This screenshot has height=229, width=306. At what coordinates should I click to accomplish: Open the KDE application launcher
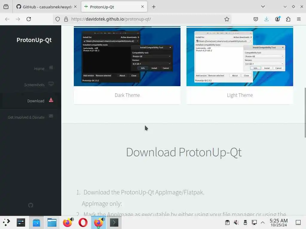(x=7, y=222)
